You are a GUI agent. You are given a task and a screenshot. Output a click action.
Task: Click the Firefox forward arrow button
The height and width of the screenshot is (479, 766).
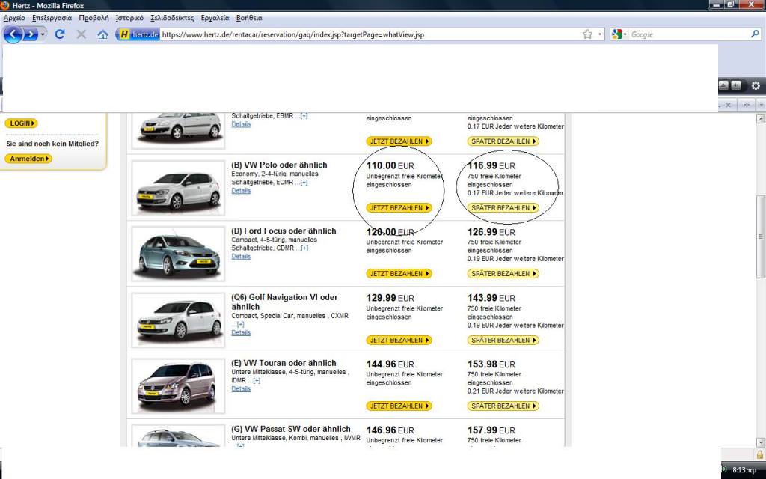[30, 34]
